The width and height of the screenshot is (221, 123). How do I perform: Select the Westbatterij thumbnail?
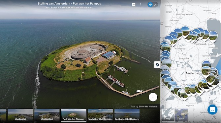(47, 115)
